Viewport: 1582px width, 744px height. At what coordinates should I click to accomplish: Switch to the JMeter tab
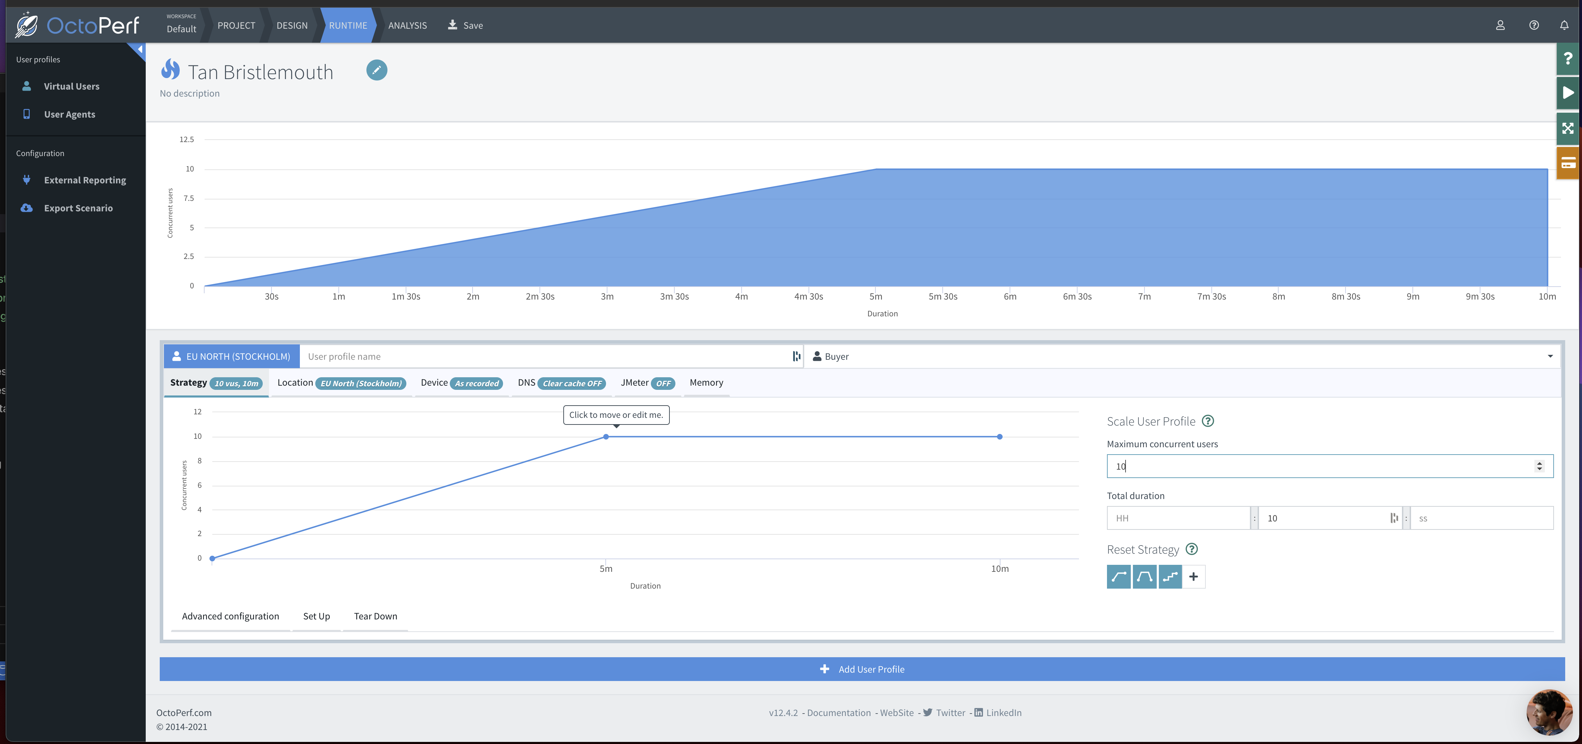[647, 383]
